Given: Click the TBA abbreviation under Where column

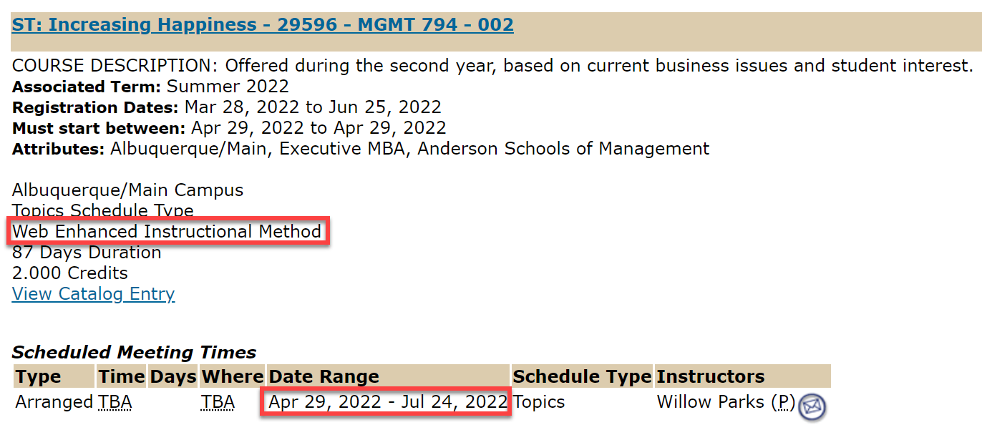Looking at the screenshot, I should [x=218, y=402].
